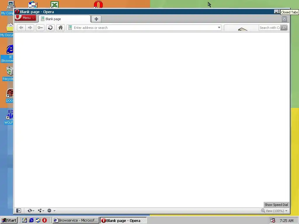Open the Opera Link sync status icon
This screenshot has width=299, height=224.
pos(29,211)
